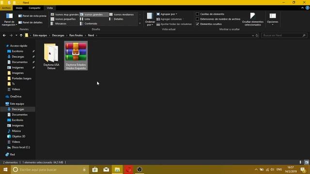Open Música in sidebar

click(14, 131)
